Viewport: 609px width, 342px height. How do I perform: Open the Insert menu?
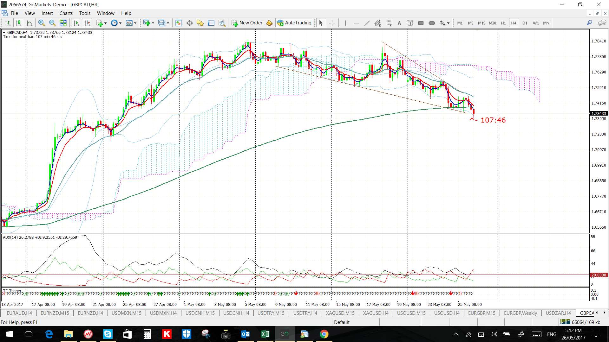(x=47, y=13)
